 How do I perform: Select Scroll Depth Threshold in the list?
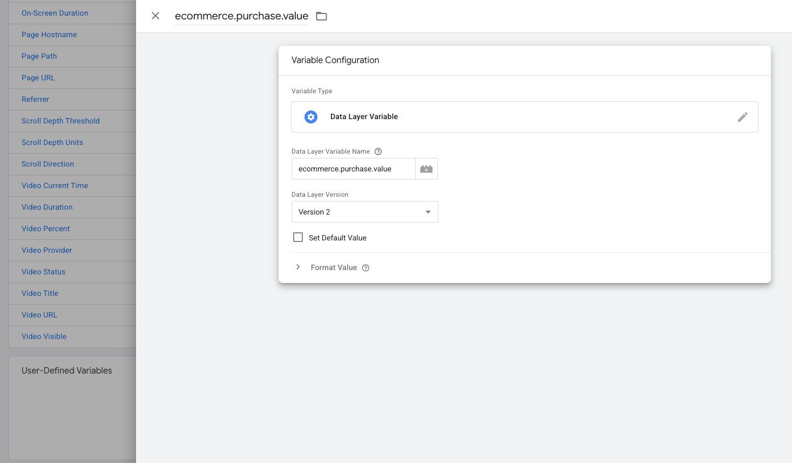click(60, 121)
